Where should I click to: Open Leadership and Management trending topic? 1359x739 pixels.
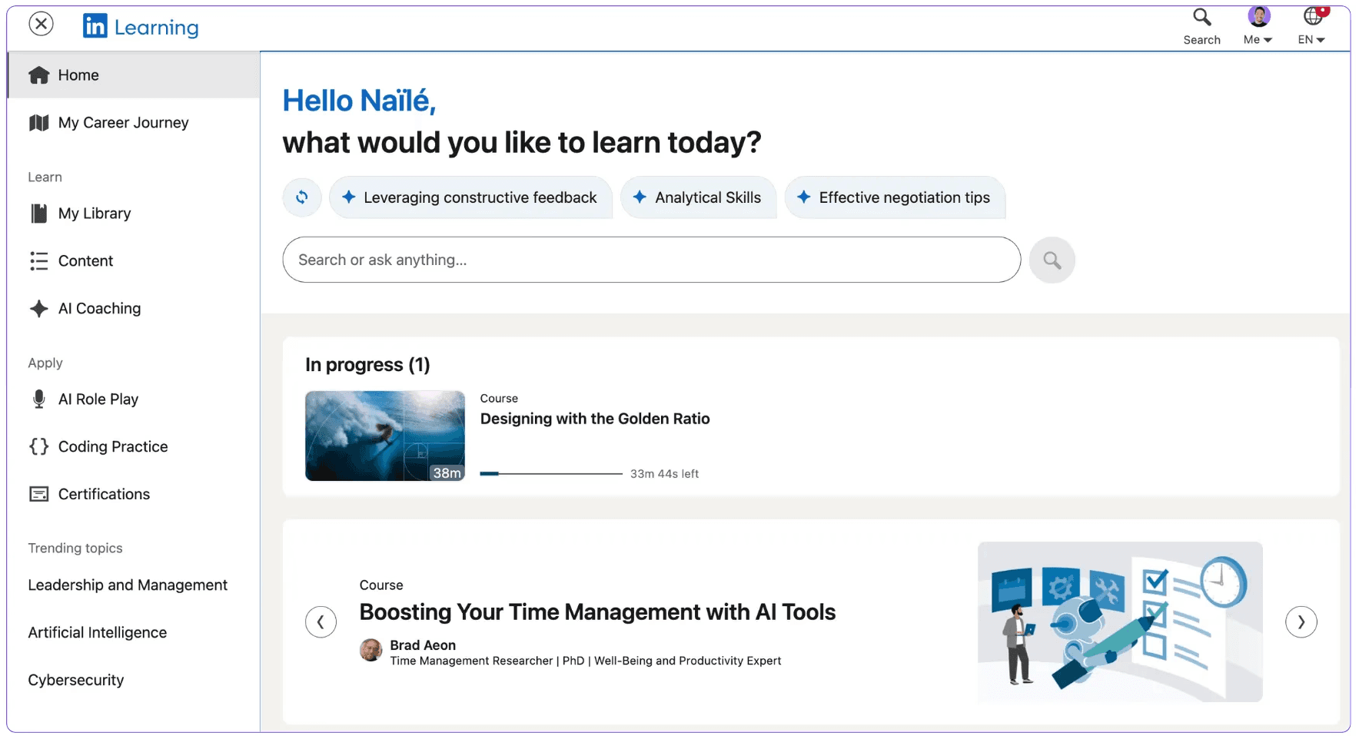128,585
